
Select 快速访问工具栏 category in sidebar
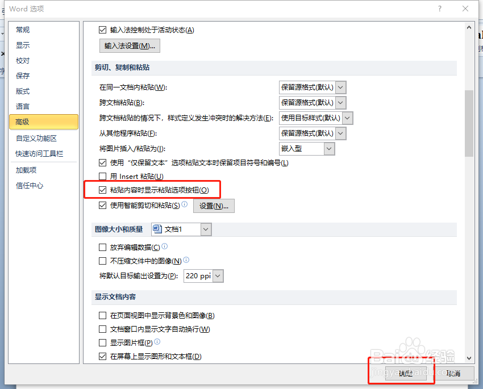(44, 153)
